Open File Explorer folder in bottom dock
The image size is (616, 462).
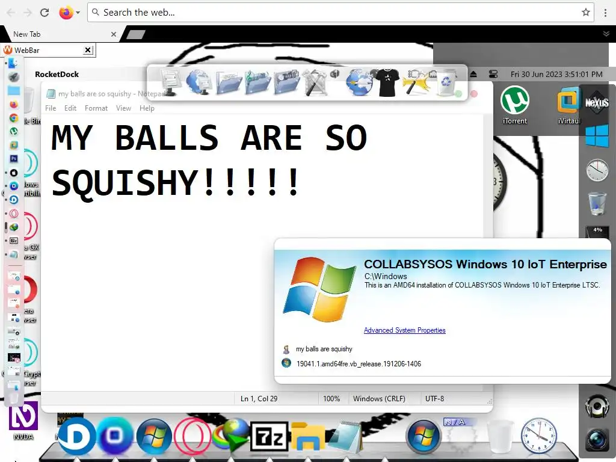tap(308, 436)
